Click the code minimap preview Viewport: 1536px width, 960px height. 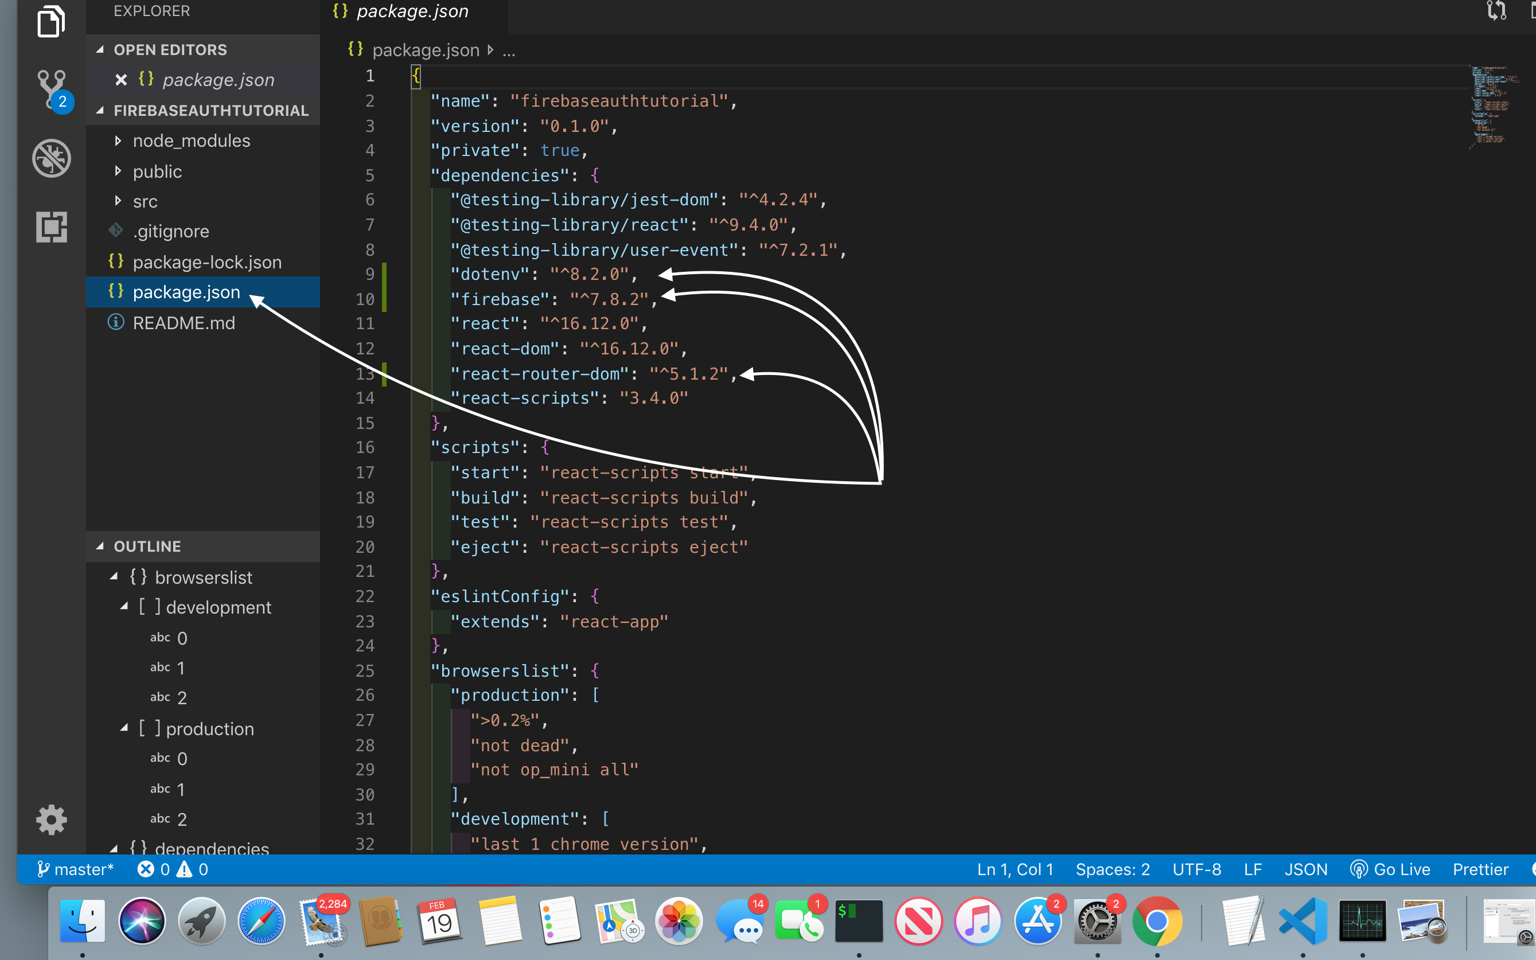click(1492, 105)
